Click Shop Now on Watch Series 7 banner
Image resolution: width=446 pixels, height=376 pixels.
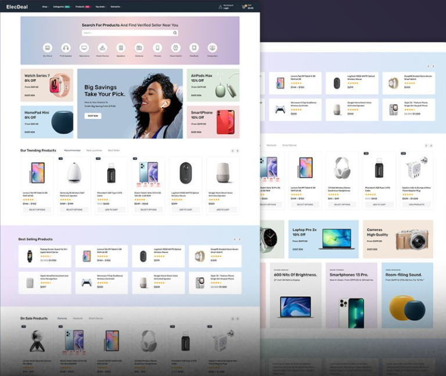pyautogui.click(x=30, y=95)
